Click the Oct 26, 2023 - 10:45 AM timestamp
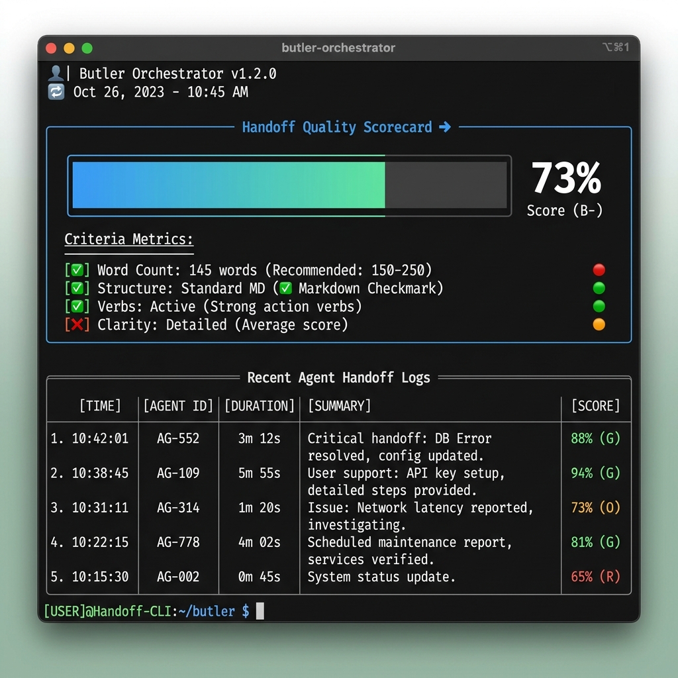 160,91
